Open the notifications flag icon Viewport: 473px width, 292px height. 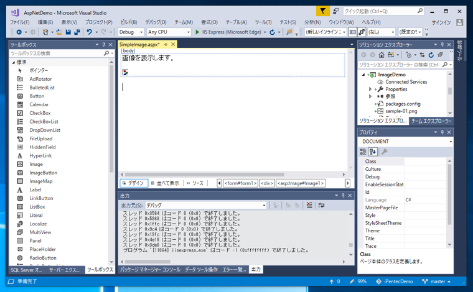click(323, 11)
